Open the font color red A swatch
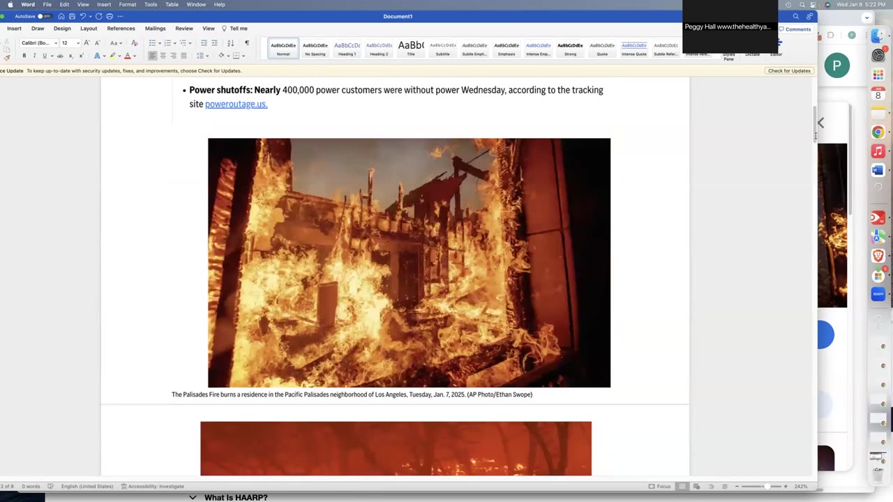The image size is (893, 502). pyautogui.click(x=127, y=56)
